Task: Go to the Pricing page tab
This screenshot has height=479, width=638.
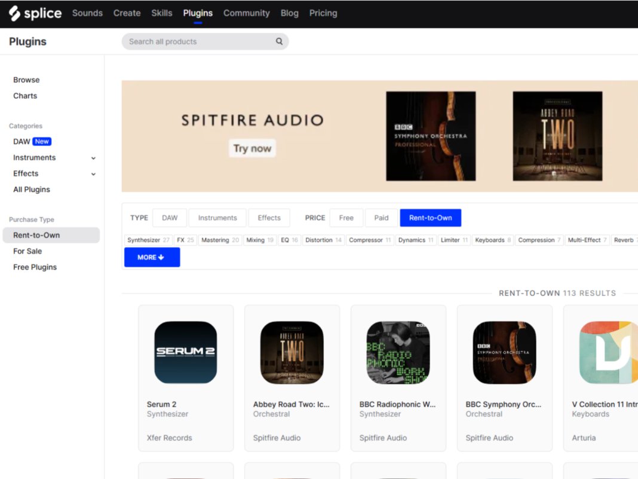Action: [x=323, y=13]
